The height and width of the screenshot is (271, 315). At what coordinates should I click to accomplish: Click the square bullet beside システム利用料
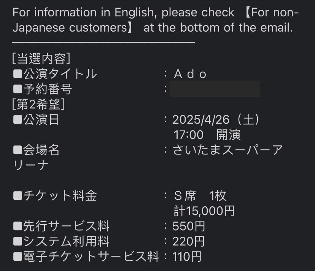click(x=17, y=241)
